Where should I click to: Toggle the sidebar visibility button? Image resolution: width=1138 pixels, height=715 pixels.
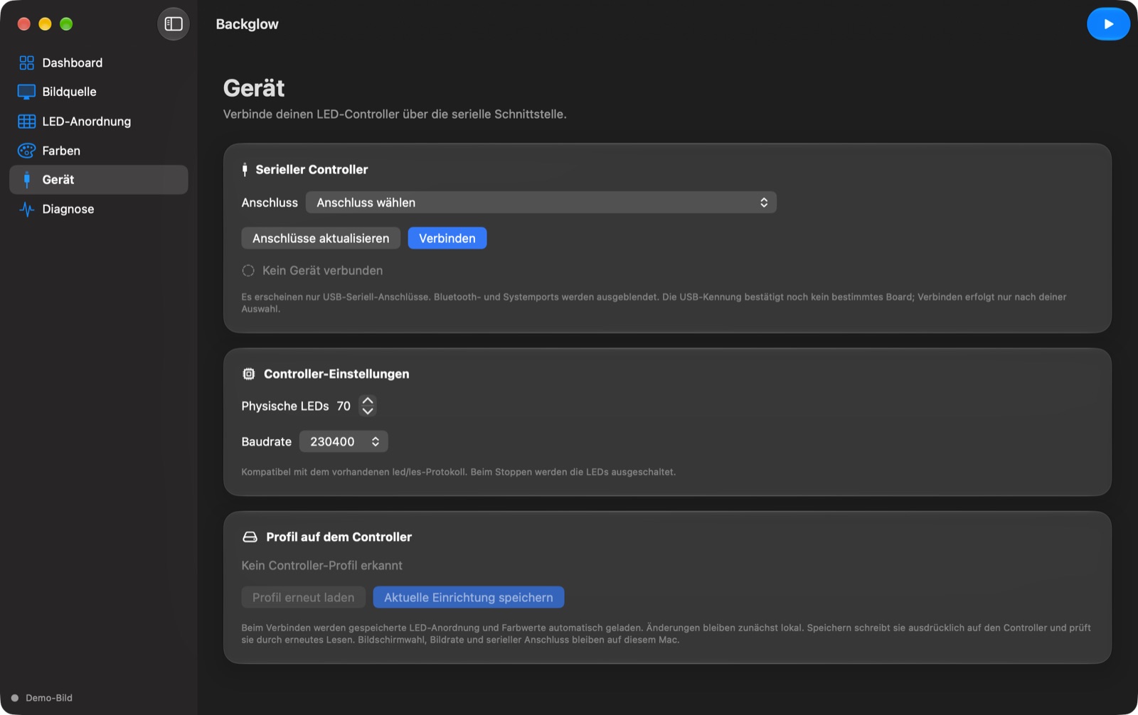tap(174, 24)
